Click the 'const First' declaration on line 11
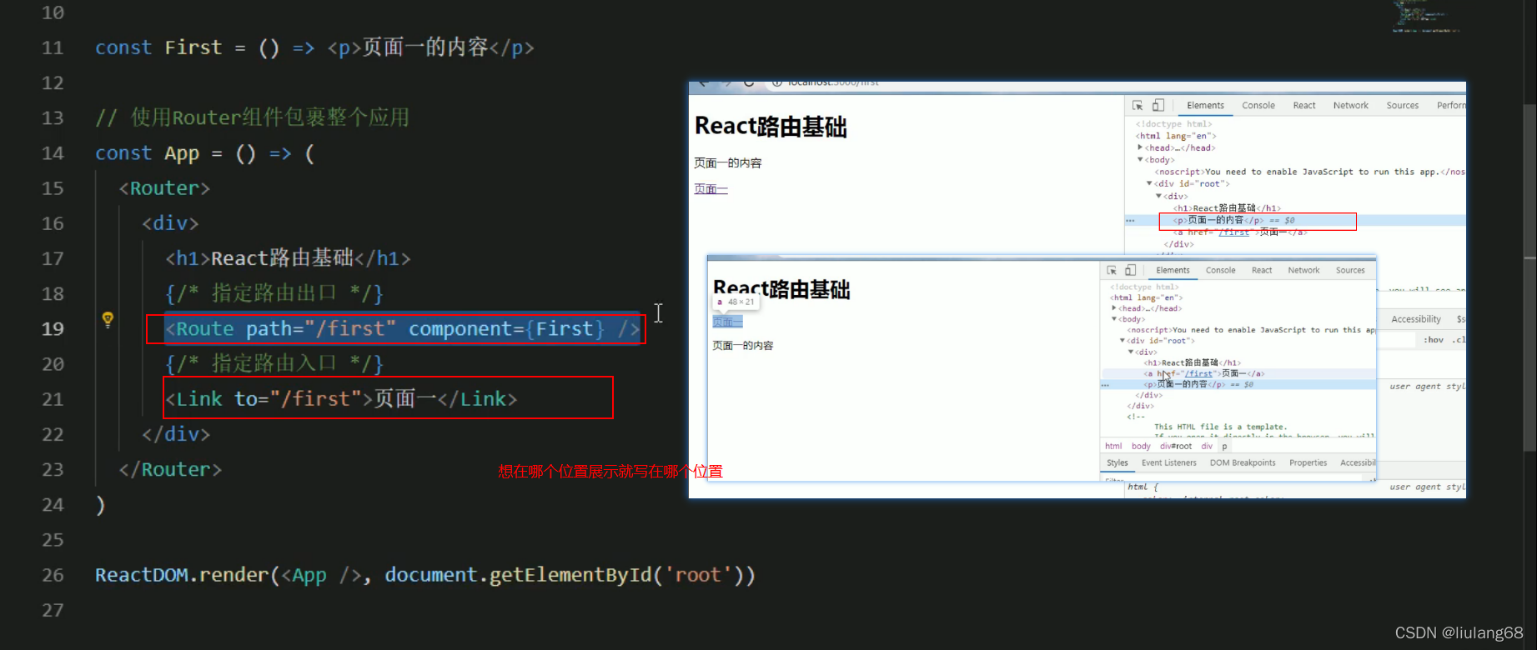1537x650 pixels. [158, 47]
